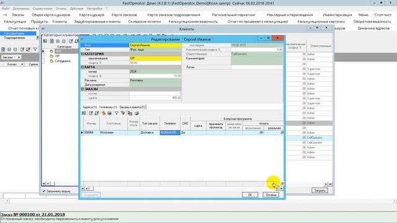397x223 pixels.
Task: Click the Сотрудники folder icon in categories tree
Action: click(51, 61)
